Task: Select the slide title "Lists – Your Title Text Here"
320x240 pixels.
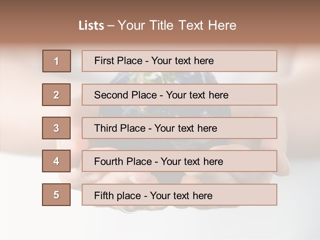Action: pyautogui.click(x=157, y=25)
